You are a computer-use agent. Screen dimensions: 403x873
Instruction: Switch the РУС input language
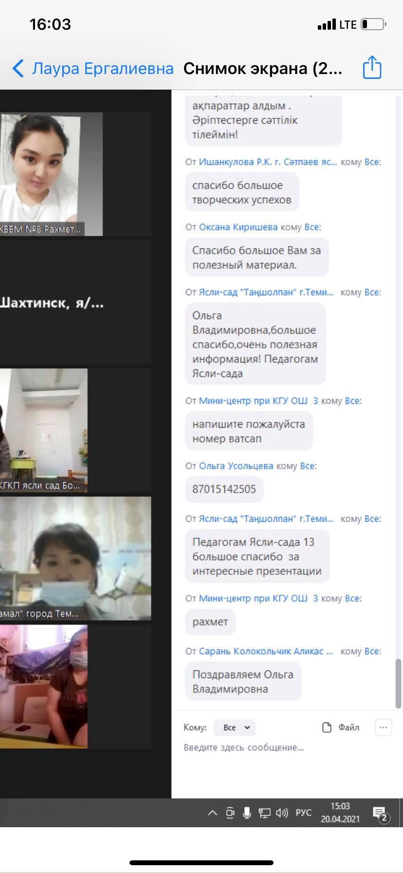(303, 813)
